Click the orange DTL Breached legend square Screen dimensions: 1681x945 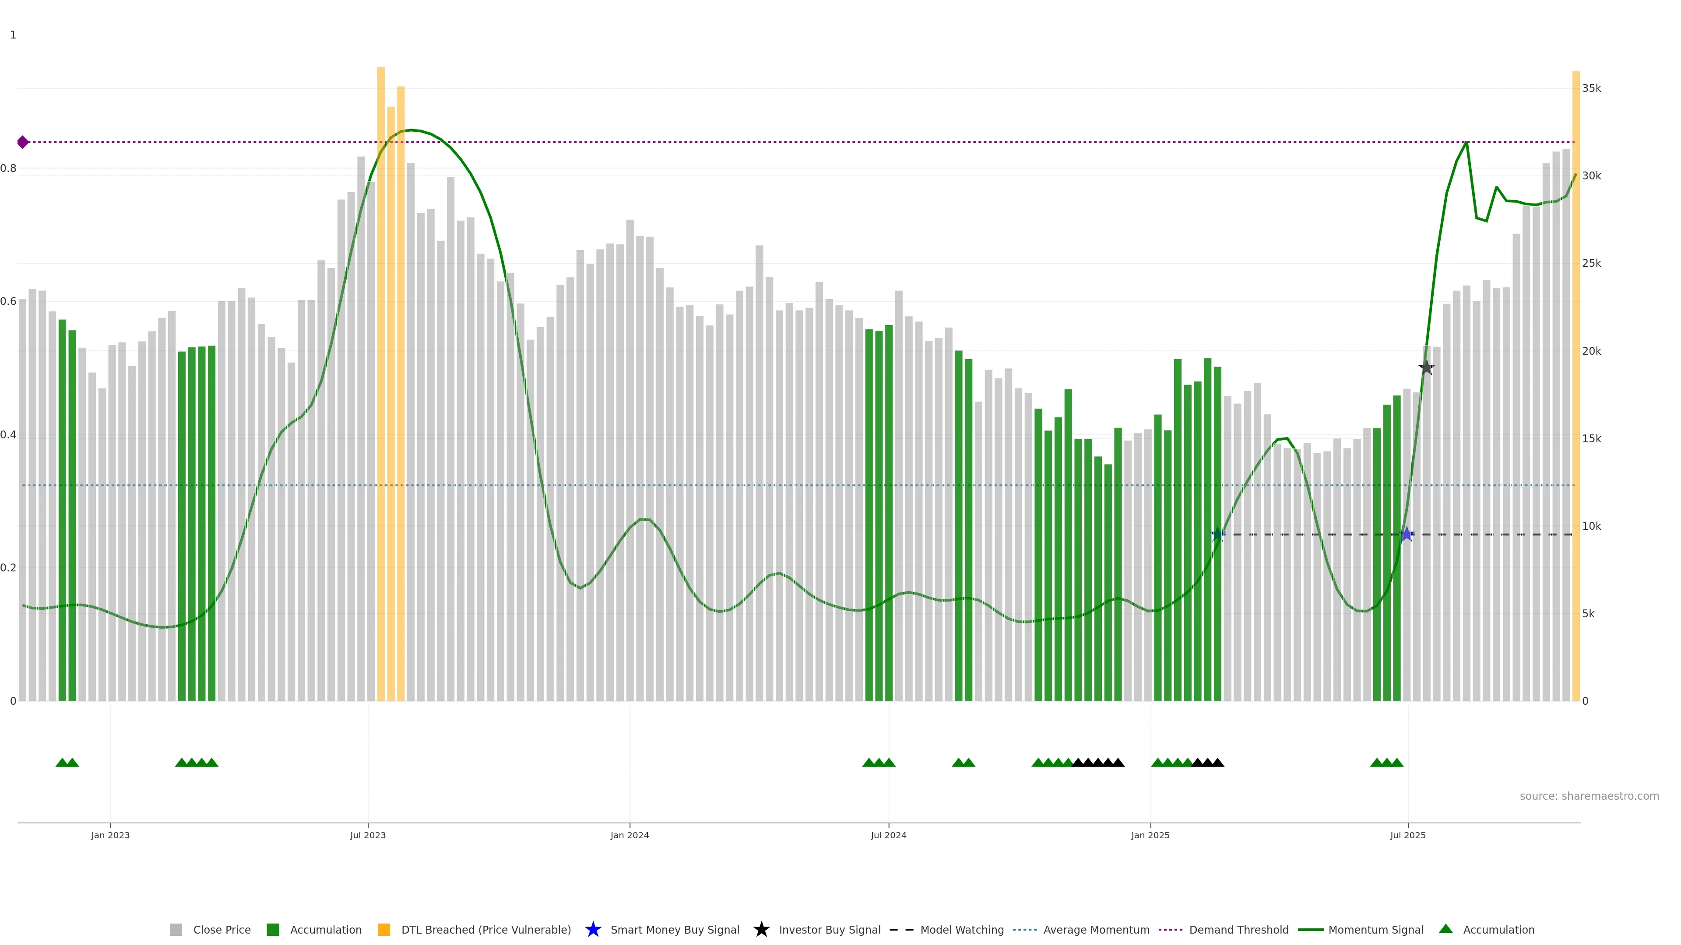click(384, 929)
